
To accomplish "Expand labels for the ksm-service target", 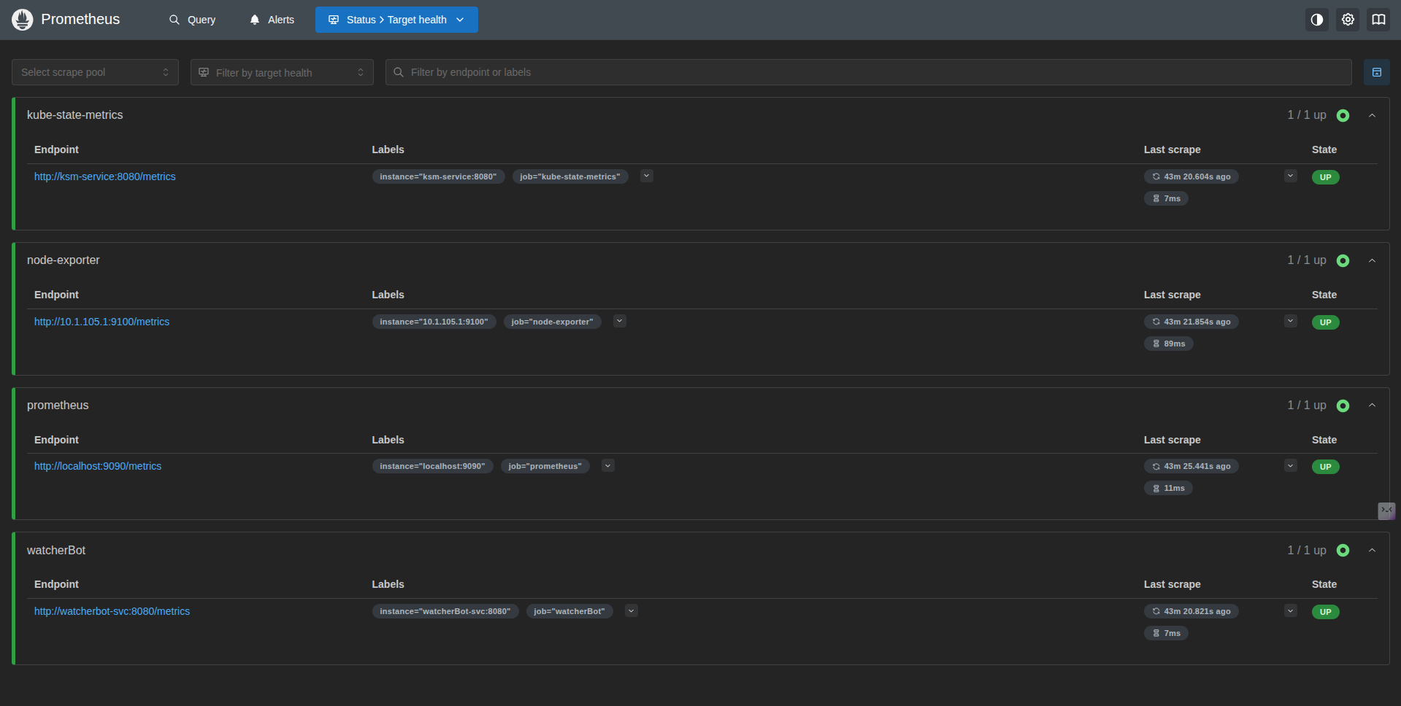I will 646,176.
